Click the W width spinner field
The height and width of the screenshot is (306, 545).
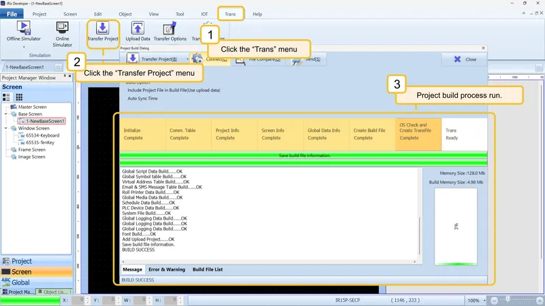140,300
